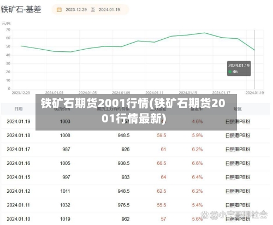Click basis rate 6.4%

point(197,177)
